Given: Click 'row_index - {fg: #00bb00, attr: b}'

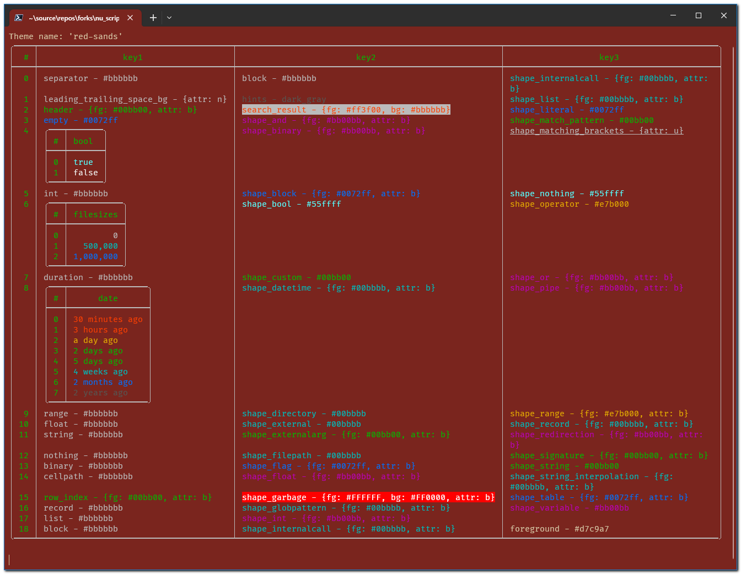Looking at the screenshot, I should click(128, 497).
